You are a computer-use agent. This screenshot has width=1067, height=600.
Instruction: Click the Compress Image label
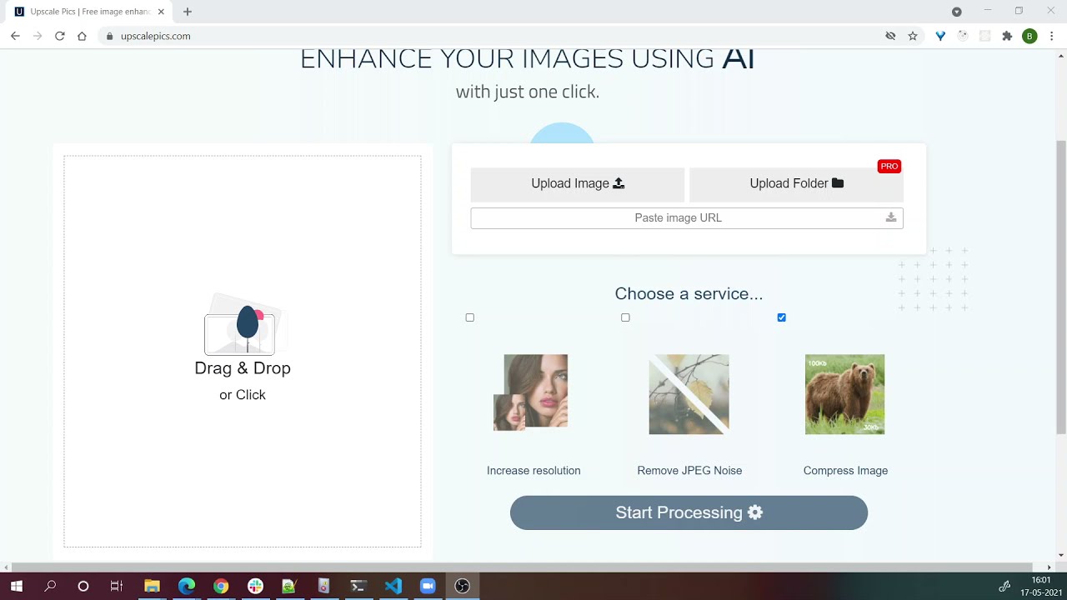845,471
